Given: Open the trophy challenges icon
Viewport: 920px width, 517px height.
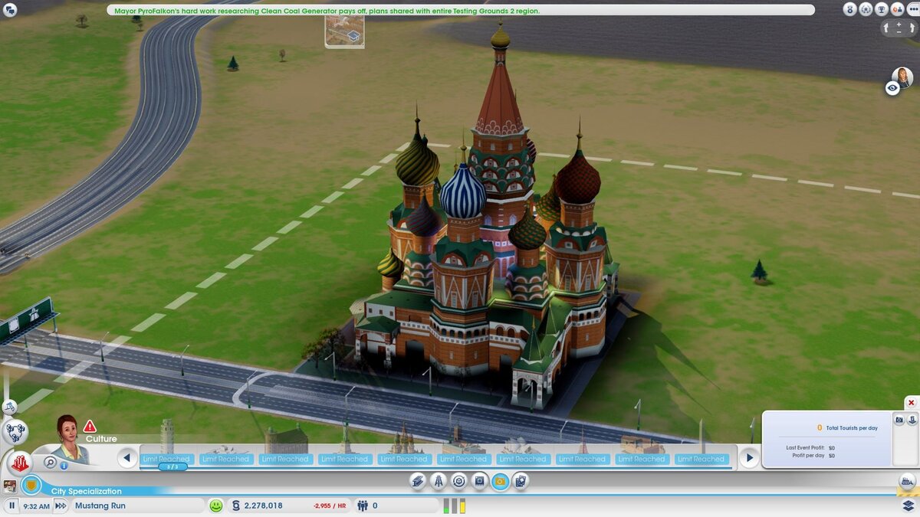Looking at the screenshot, I should coord(882,9).
